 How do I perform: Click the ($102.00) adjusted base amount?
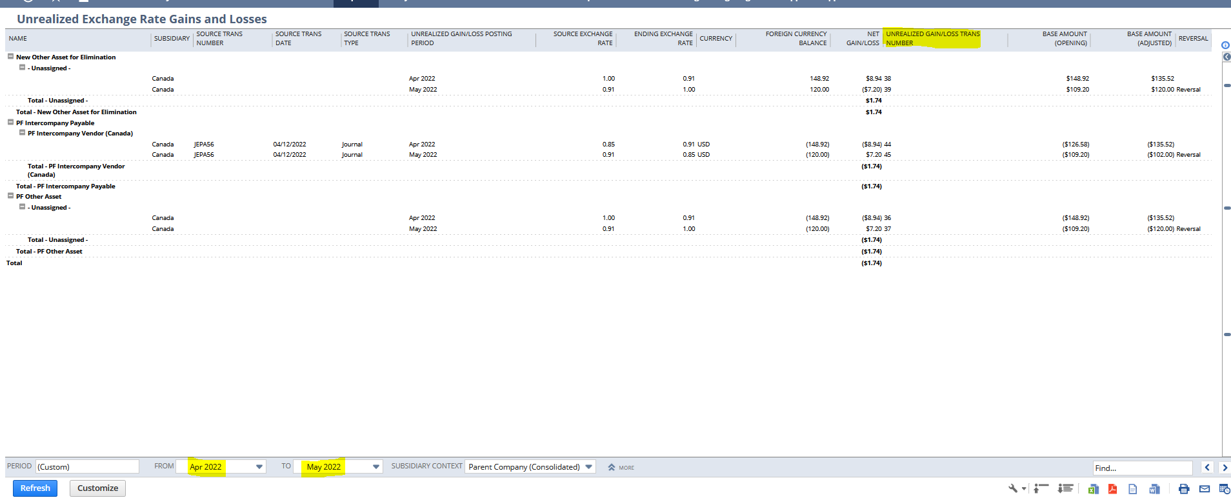[x=1161, y=155]
